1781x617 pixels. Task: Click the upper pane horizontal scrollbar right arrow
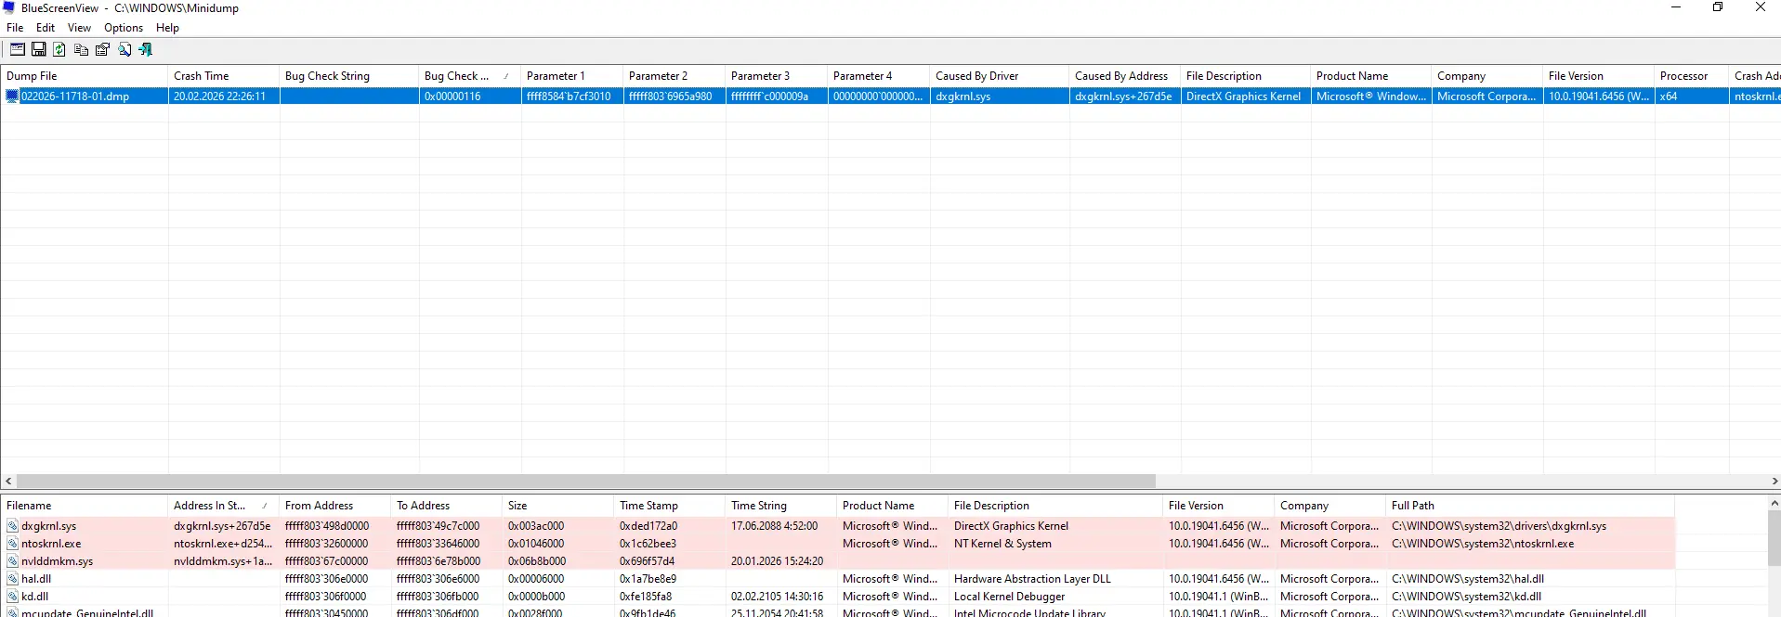[1774, 482]
